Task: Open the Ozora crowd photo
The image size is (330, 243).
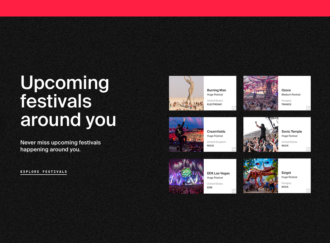Action: (x=261, y=93)
